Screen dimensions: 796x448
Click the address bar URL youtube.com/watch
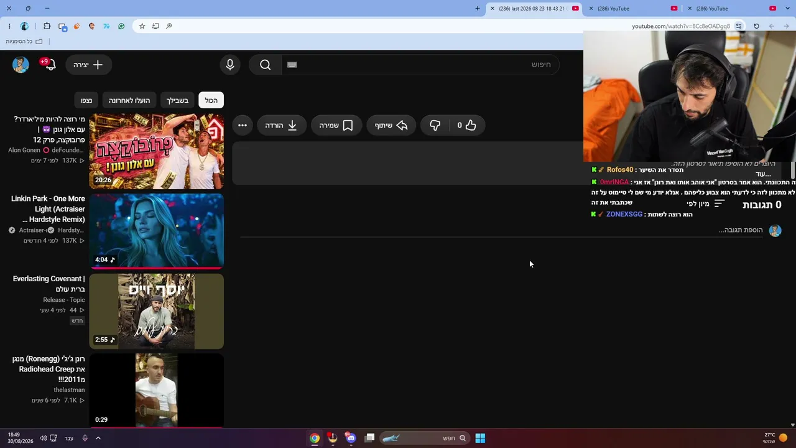pos(681,26)
